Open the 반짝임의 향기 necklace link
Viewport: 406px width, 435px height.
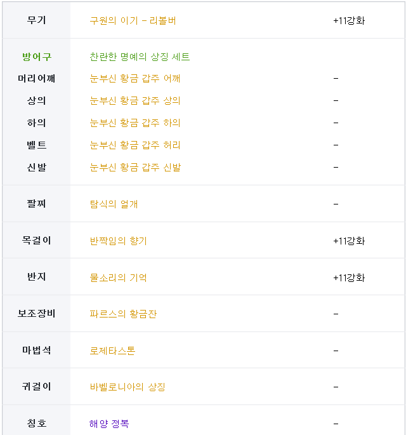118,241
